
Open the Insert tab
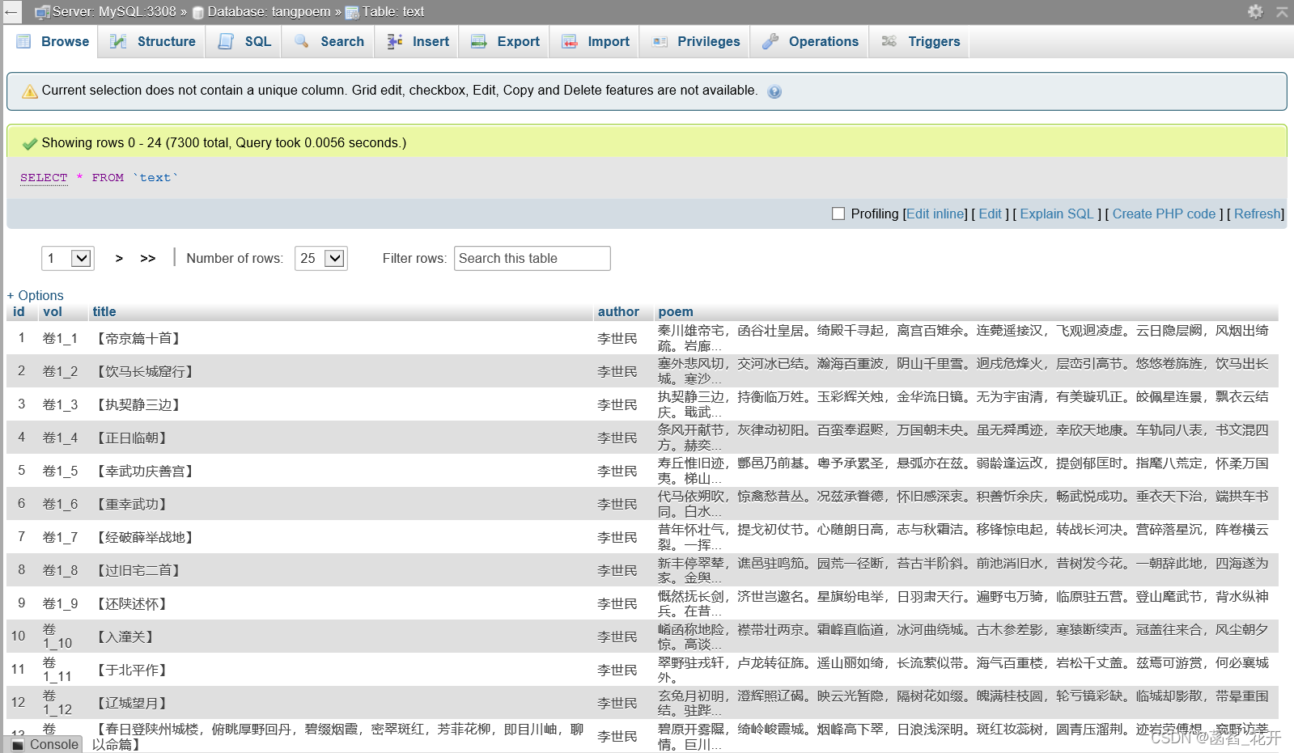point(418,41)
